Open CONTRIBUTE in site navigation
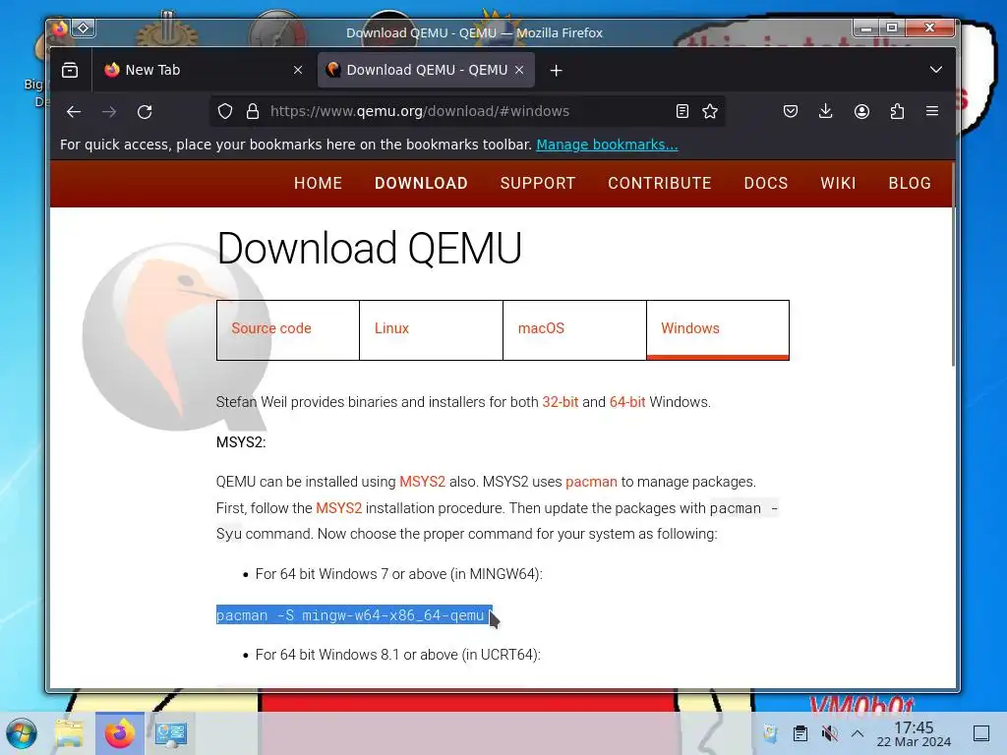Screen dimensions: 1007x755 [x=660, y=183]
